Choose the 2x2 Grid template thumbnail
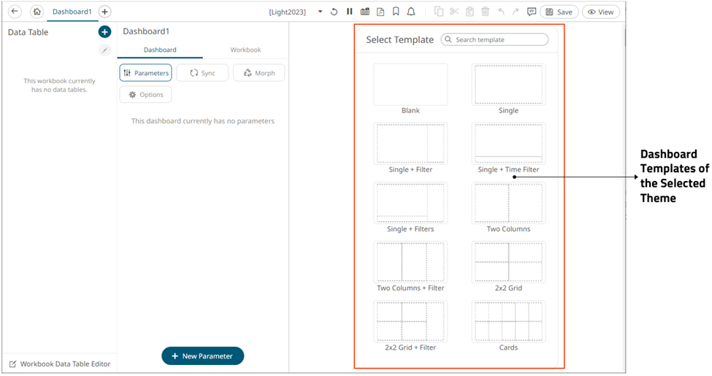 coord(508,262)
